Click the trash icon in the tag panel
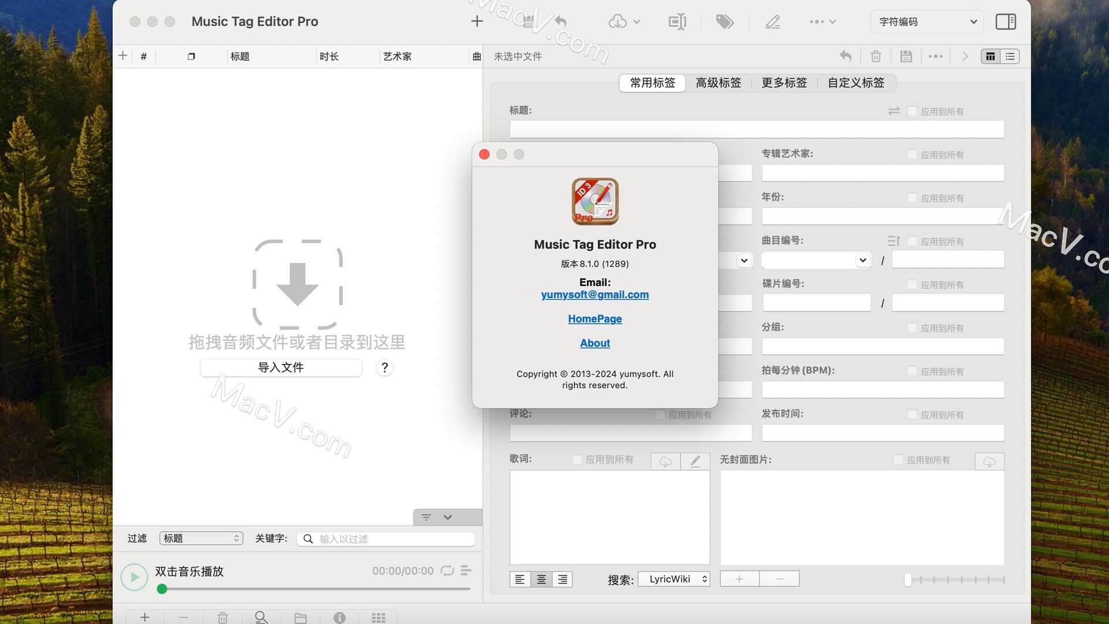 (876, 56)
